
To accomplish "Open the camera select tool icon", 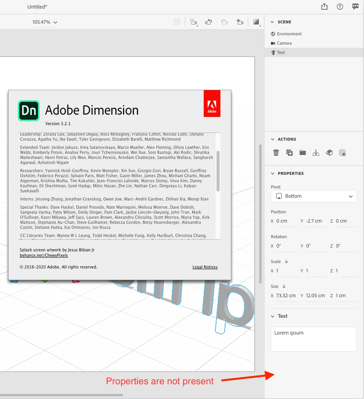I will tap(194, 22).
